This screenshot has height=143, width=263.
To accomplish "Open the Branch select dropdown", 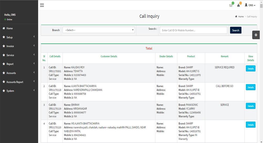I will coord(99,30).
